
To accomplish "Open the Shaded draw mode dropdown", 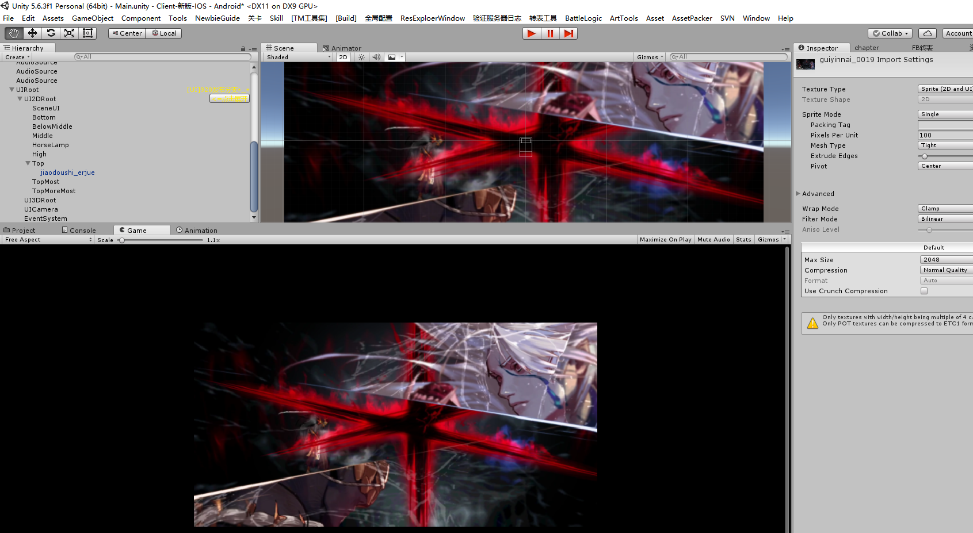I will (299, 57).
